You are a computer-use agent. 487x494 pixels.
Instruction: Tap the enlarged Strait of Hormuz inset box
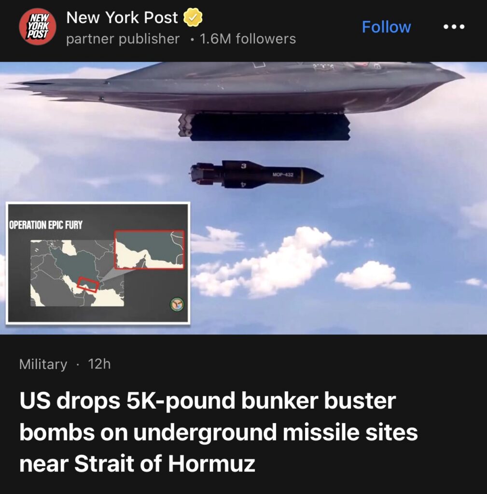(x=149, y=249)
